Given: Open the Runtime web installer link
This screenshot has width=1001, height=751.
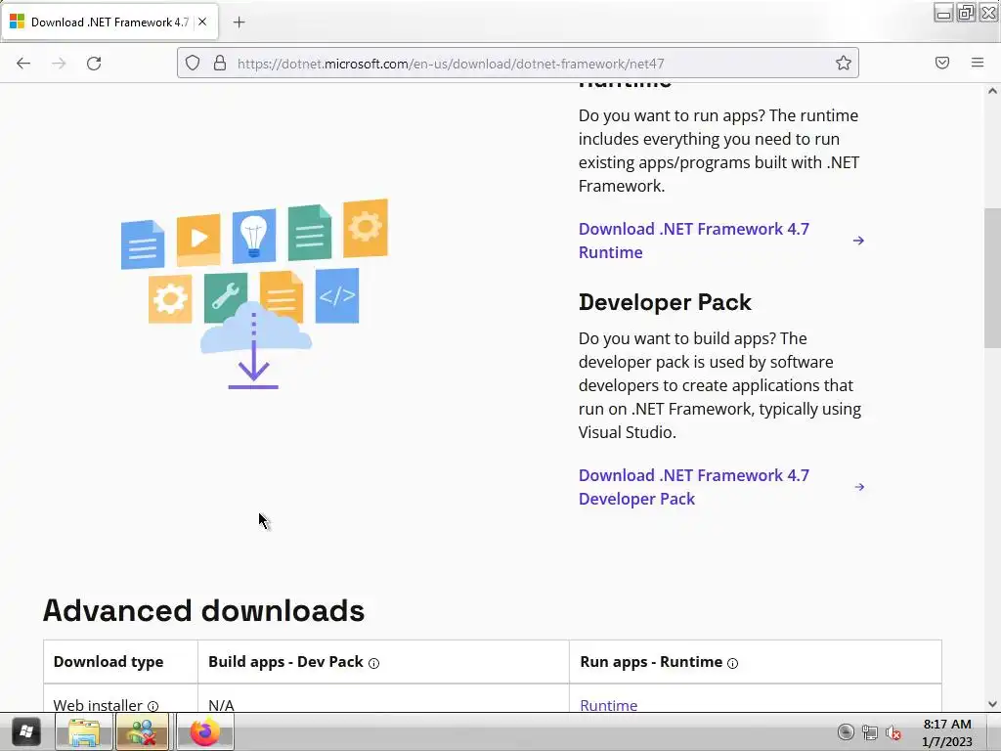Looking at the screenshot, I should [x=608, y=705].
